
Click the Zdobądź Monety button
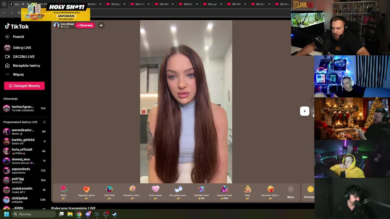pos(24,86)
